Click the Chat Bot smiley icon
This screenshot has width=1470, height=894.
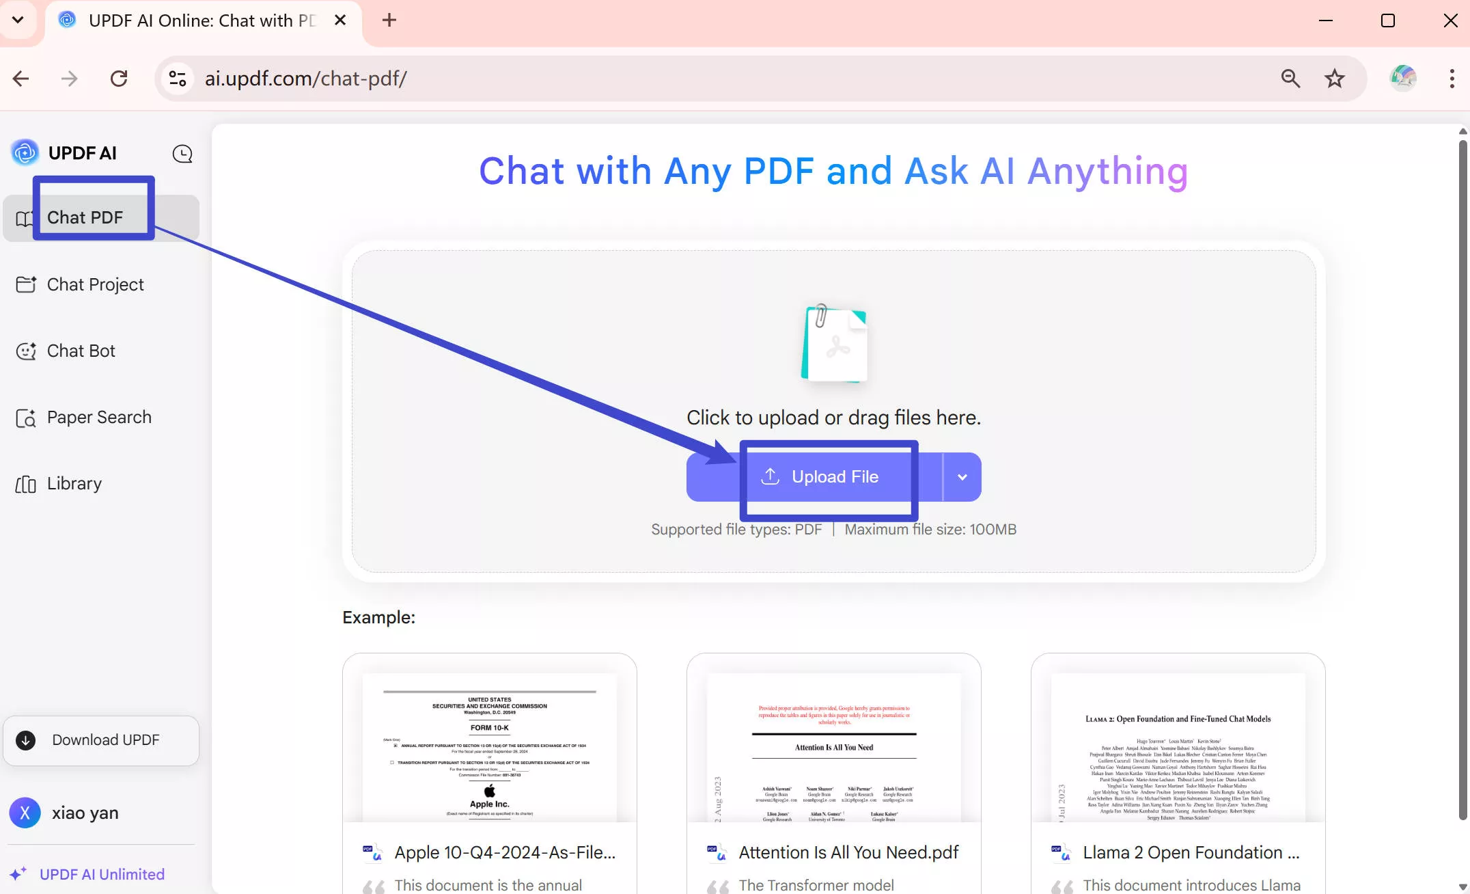[x=26, y=351]
